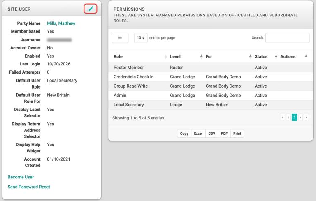Click Grand Body Demo in Credentials Check In row
Image resolution: width=316 pixels, height=201 pixels.
click(223, 77)
